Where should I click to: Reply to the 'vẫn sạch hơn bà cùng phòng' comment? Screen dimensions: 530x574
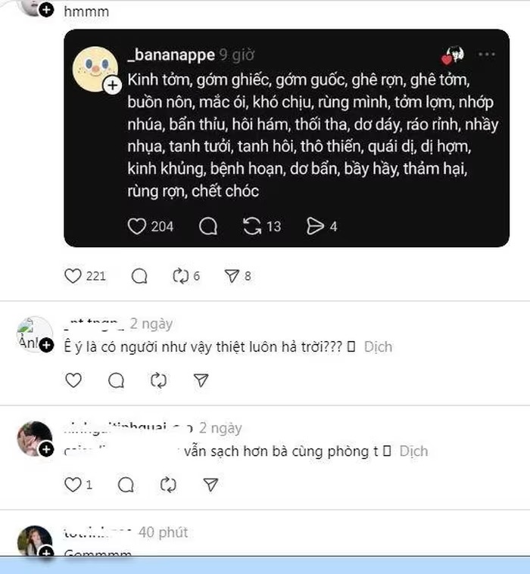127,484
